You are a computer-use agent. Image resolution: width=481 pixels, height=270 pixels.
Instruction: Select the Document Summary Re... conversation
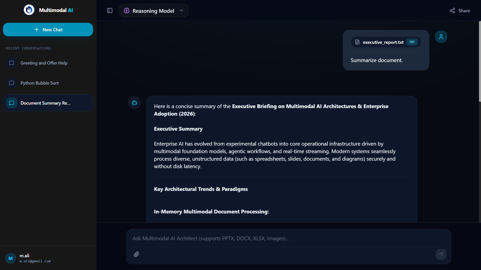(48, 103)
